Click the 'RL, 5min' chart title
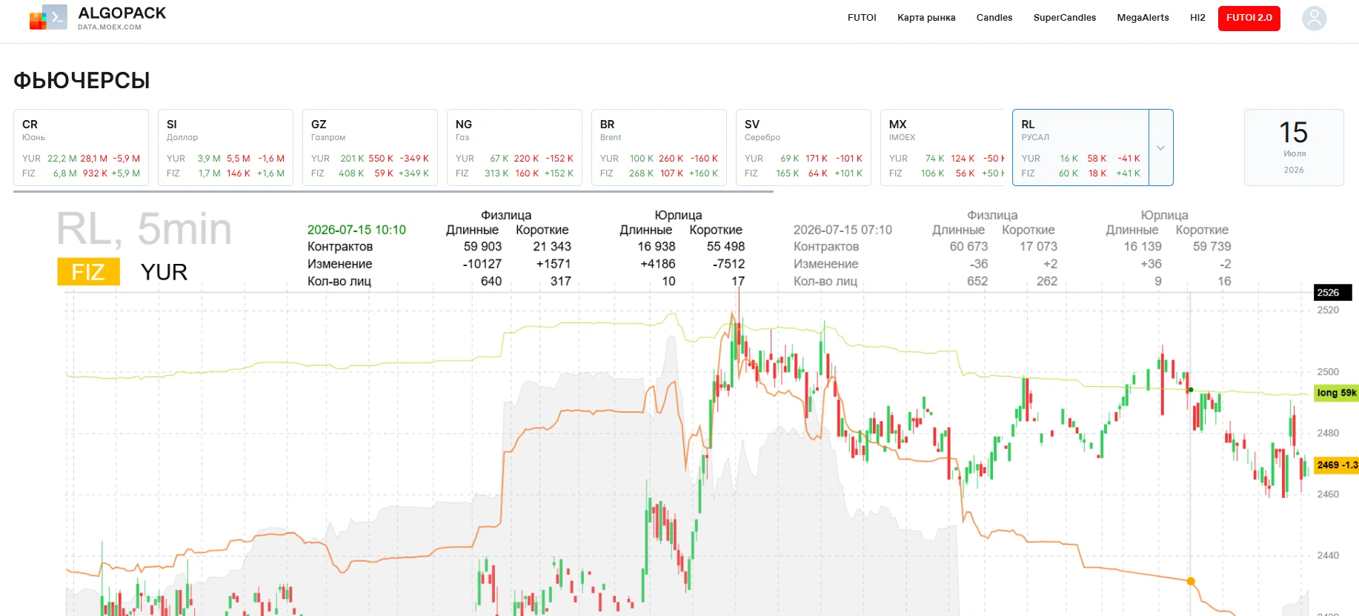 (x=144, y=228)
